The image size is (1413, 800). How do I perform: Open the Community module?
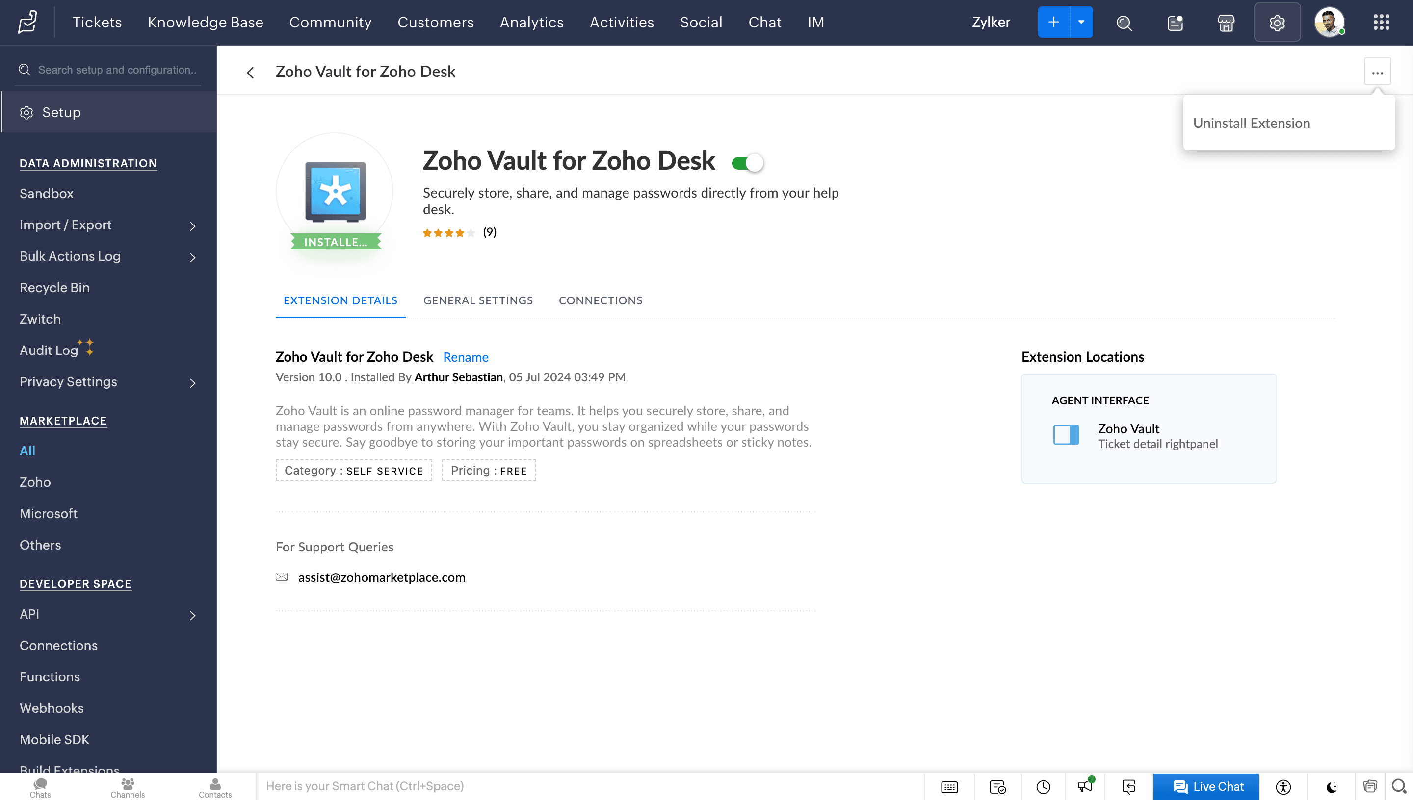tap(330, 22)
